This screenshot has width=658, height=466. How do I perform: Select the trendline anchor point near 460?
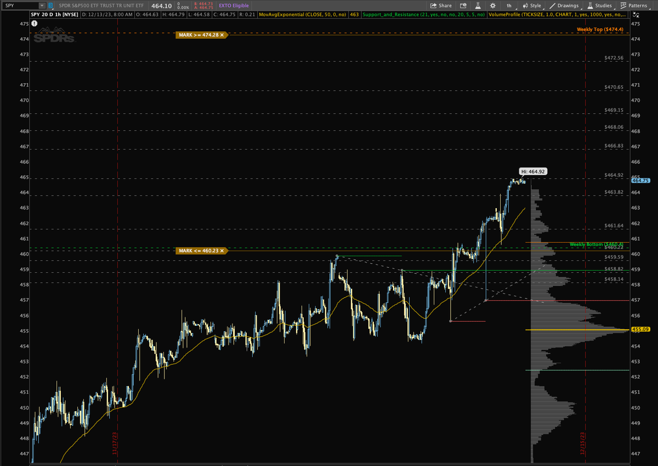point(337,256)
